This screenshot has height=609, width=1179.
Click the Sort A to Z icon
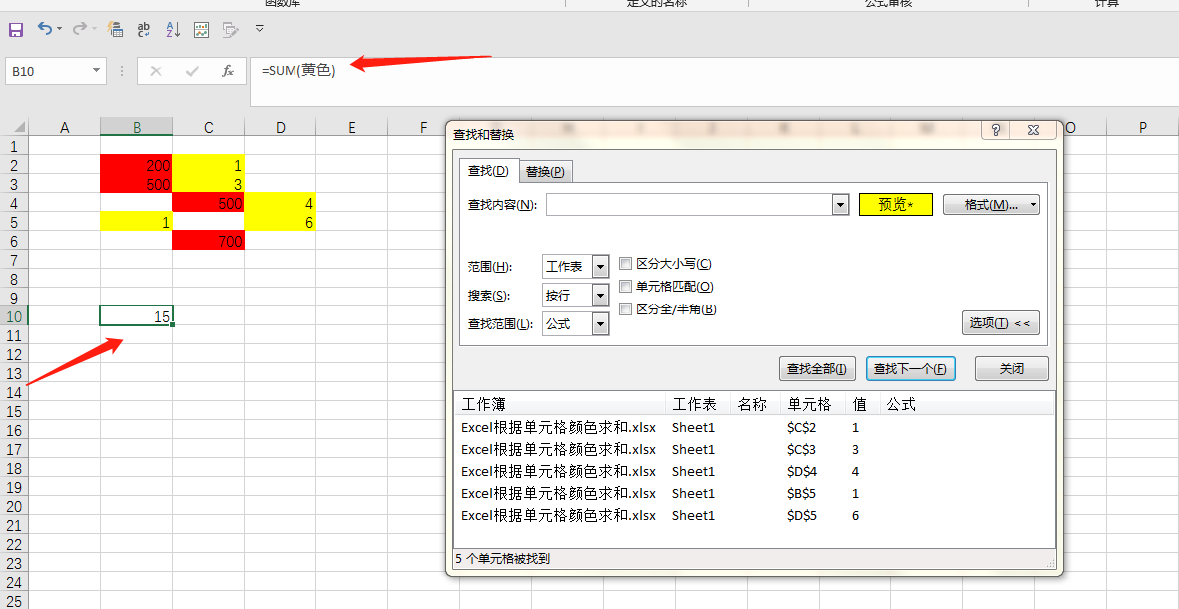click(173, 29)
